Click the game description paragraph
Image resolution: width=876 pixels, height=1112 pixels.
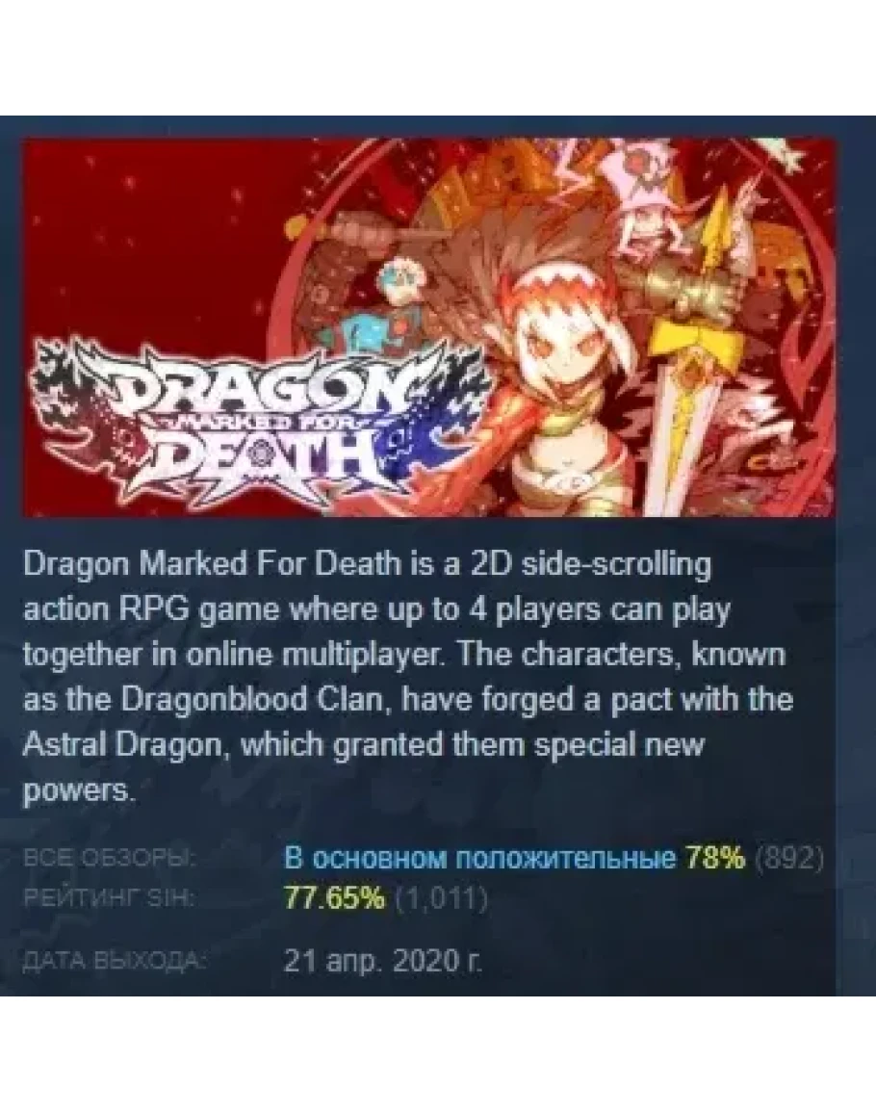tap(408, 677)
